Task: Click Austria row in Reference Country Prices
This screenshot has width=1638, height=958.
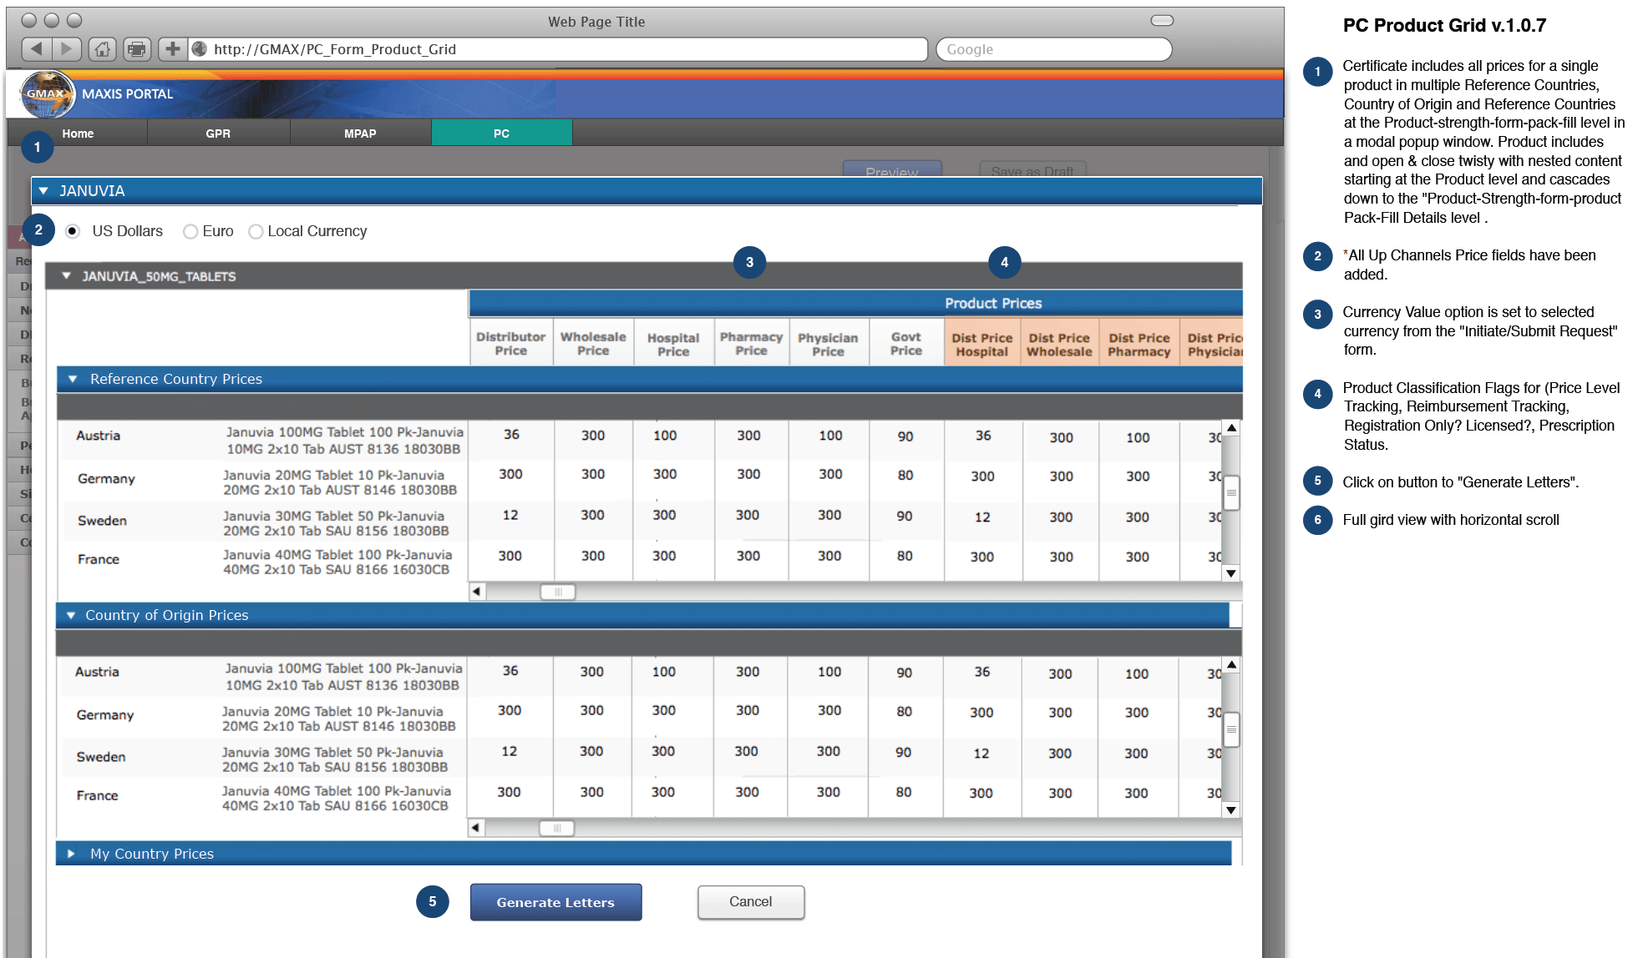Action: [641, 440]
